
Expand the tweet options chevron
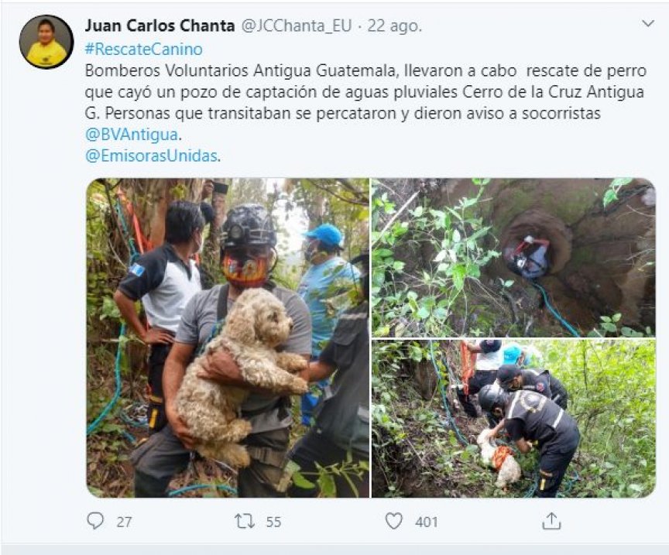point(648,23)
